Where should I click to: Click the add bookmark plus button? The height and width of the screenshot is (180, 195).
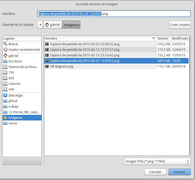(6, 161)
